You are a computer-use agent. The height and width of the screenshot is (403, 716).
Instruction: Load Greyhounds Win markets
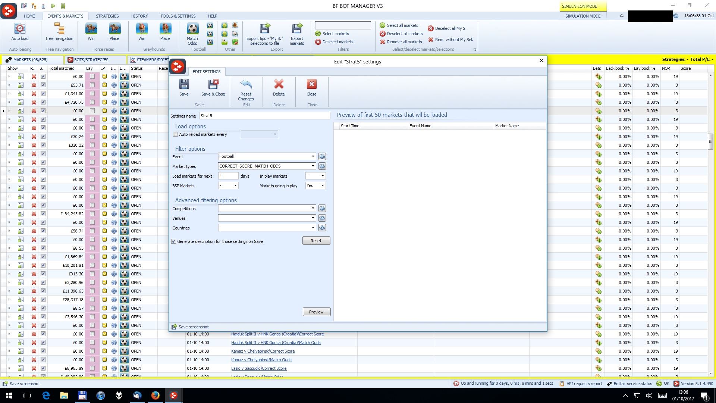point(142,32)
